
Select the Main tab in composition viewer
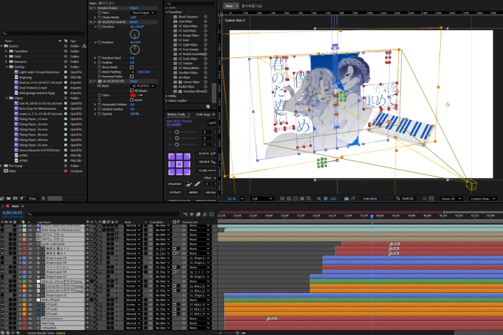(x=229, y=6)
